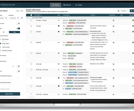The height and width of the screenshot is (111, 134).
Task: Open comments for the 9:24 AM event
Action: (x=114, y=53)
